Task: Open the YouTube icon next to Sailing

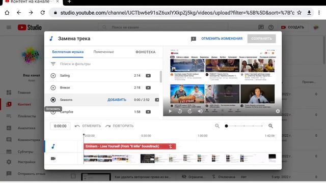Action: point(148,76)
